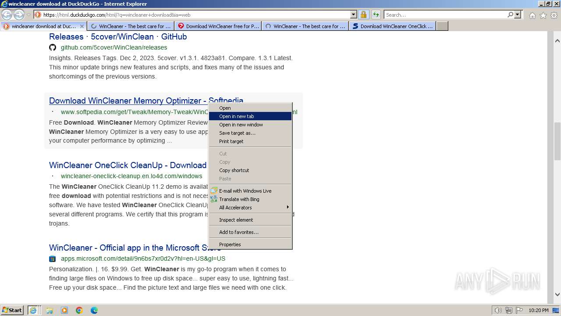Expand All Accelerators submenu
This screenshot has width=561, height=316.
coord(250,208)
